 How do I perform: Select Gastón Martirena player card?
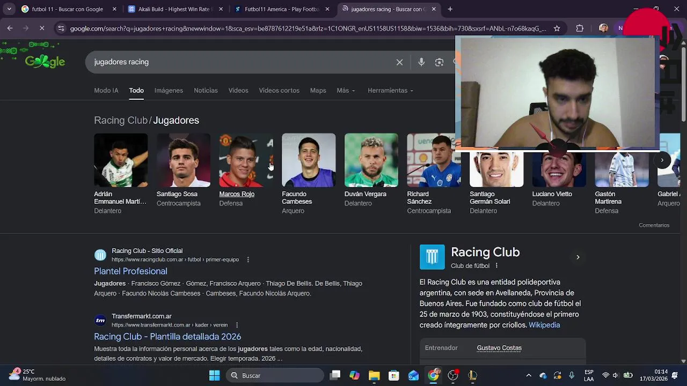point(622,182)
